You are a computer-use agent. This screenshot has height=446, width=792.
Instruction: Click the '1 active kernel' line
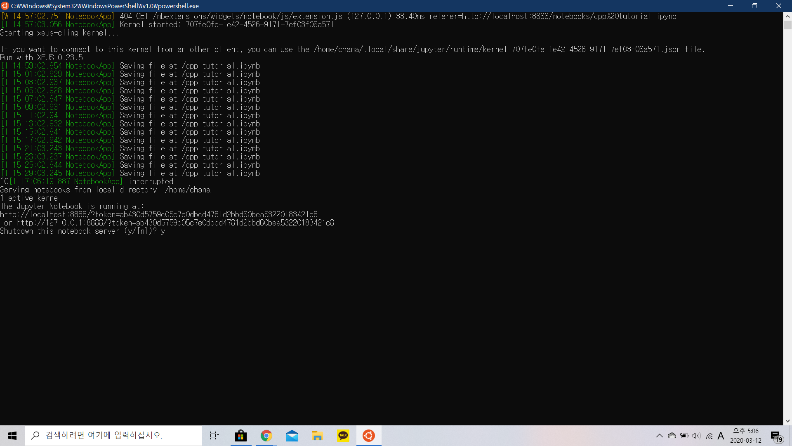(x=31, y=198)
